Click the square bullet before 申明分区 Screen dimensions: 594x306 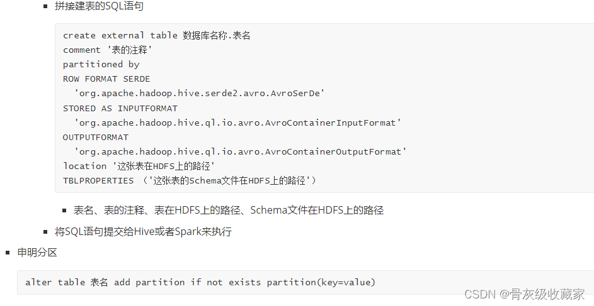tap(8, 253)
